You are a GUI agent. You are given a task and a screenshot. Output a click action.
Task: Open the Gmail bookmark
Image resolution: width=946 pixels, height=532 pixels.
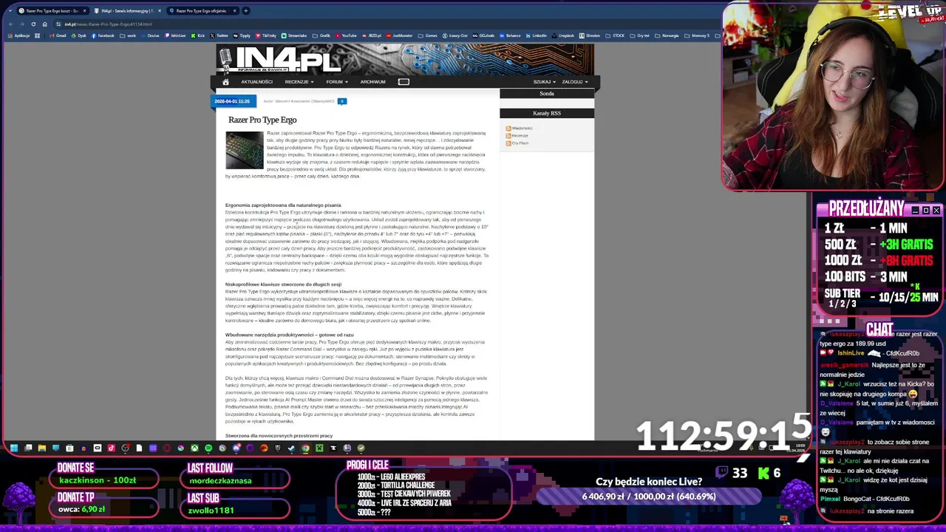[58, 35]
